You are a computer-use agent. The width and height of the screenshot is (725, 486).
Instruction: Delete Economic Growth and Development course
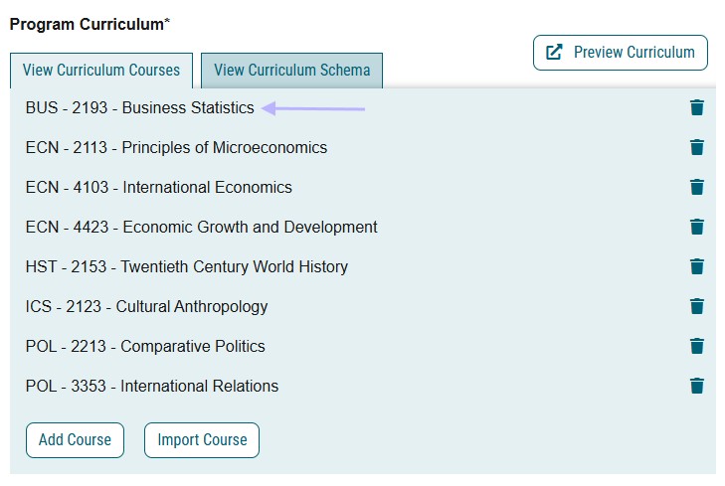point(697,227)
